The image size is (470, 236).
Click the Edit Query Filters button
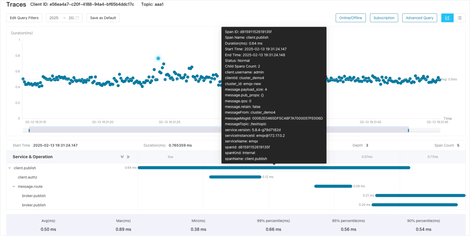[24, 18]
